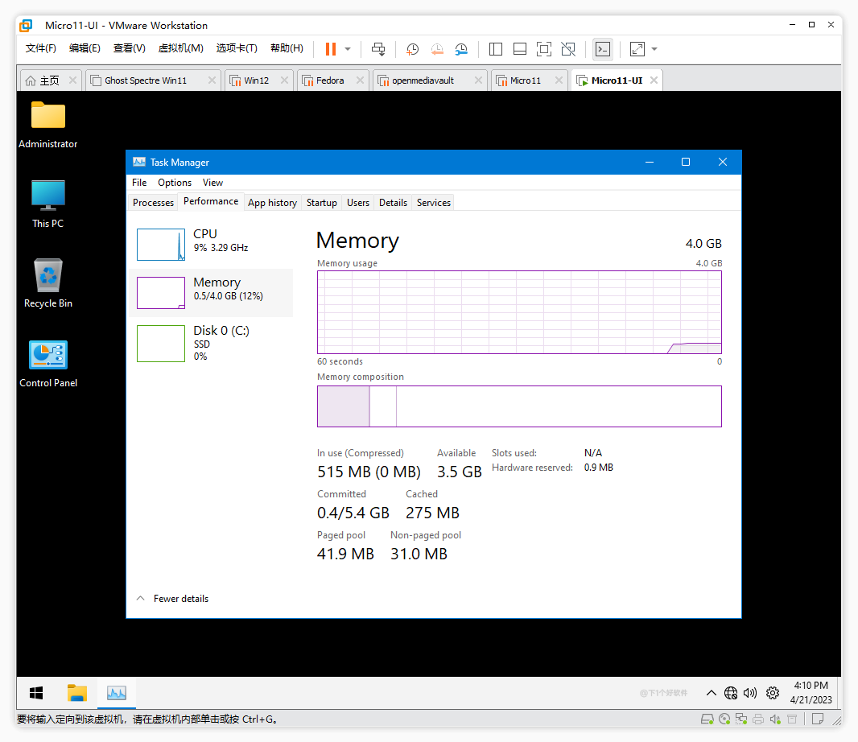Show hidden tray icons chevron
The width and height of the screenshot is (858, 742).
point(711,693)
